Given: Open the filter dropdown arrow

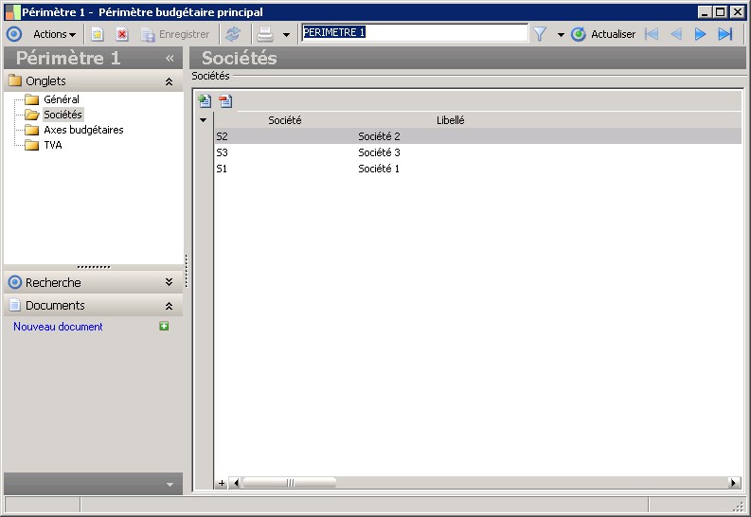Looking at the screenshot, I should click(561, 34).
